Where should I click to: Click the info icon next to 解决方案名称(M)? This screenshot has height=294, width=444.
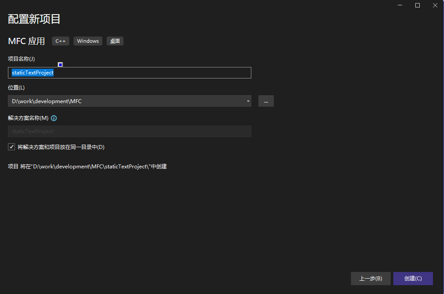(54, 118)
